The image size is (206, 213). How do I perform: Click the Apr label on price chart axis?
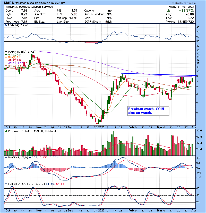194,127
